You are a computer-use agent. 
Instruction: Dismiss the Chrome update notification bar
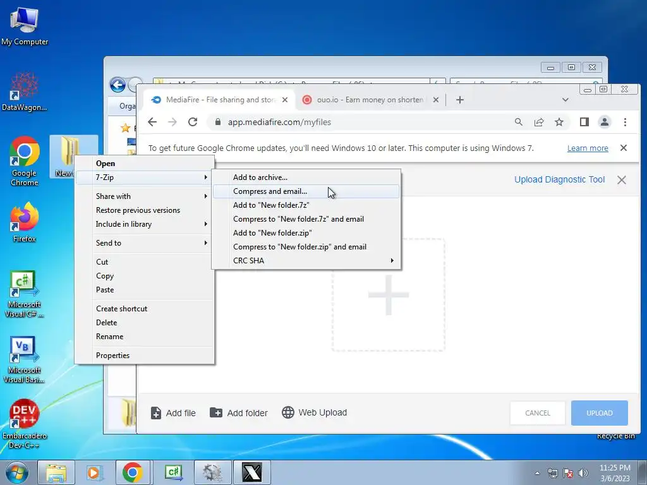coord(624,148)
